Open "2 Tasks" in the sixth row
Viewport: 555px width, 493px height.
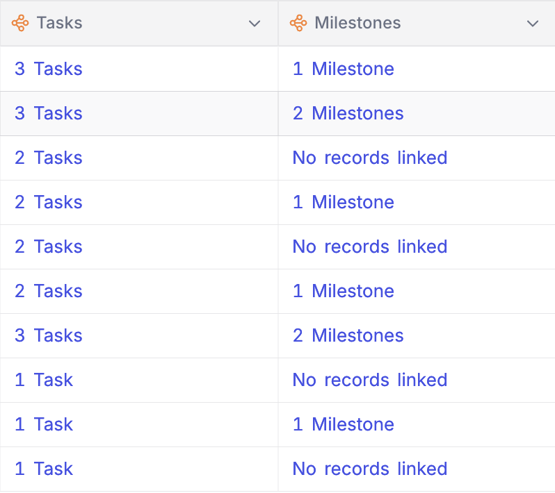point(49,291)
